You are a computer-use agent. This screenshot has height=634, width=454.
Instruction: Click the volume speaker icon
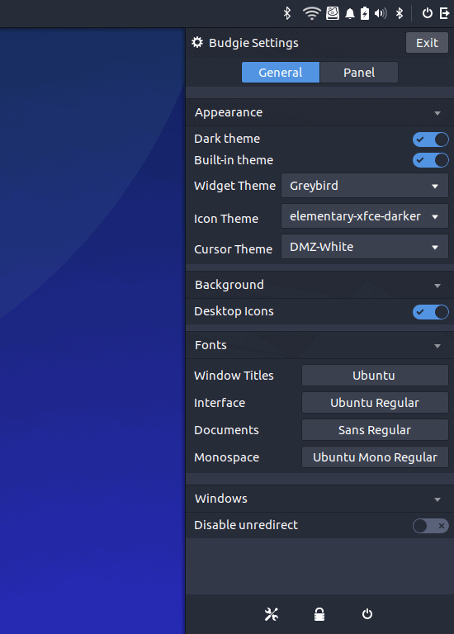[x=381, y=14]
